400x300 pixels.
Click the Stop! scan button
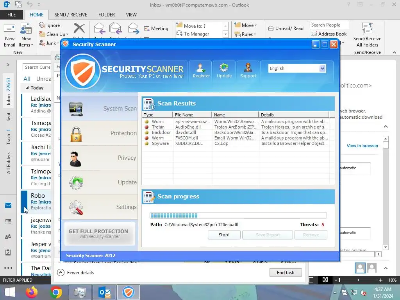pos(224,235)
